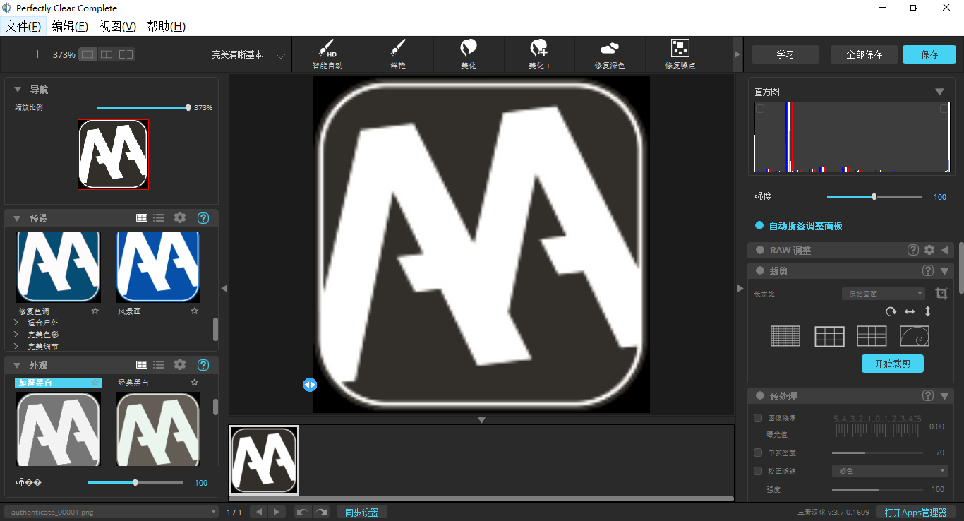The height and width of the screenshot is (521, 964).
Task: Rotate crop with the circular arrow icon
Action: pos(893,311)
